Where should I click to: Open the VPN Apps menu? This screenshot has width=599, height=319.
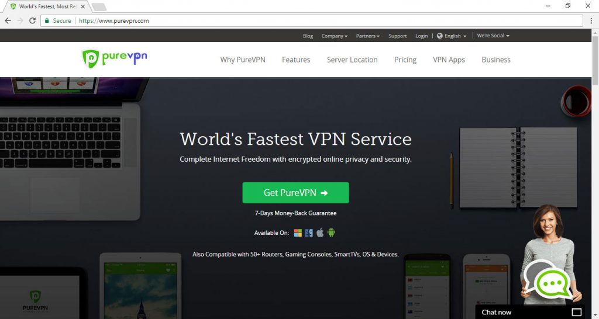pyautogui.click(x=449, y=60)
